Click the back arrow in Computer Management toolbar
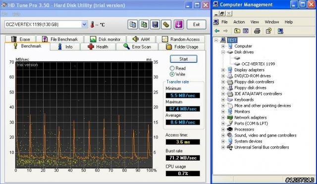Image resolution: width=317 pixels, height=184 pixels. 217,31
